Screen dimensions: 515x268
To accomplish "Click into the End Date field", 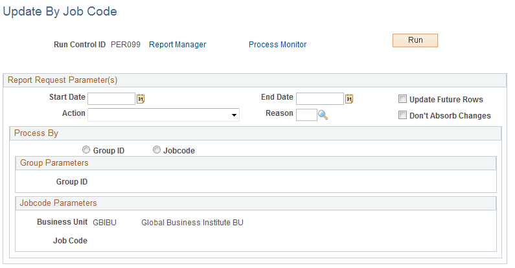I will coord(320,98).
